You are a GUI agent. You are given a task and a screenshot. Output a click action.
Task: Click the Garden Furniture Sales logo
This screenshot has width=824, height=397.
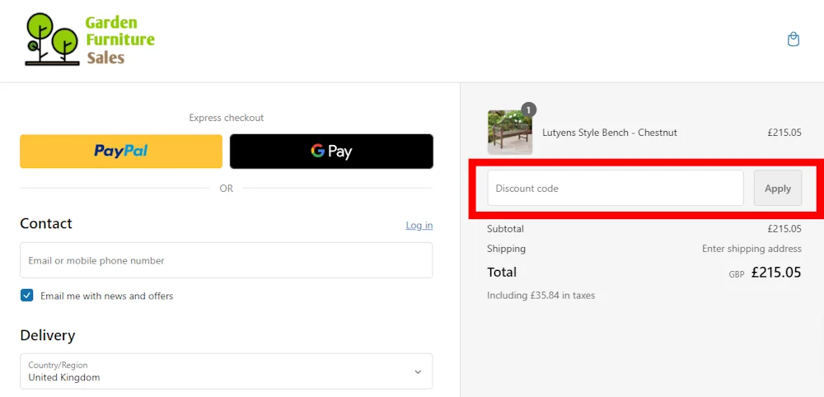pyautogui.click(x=90, y=40)
